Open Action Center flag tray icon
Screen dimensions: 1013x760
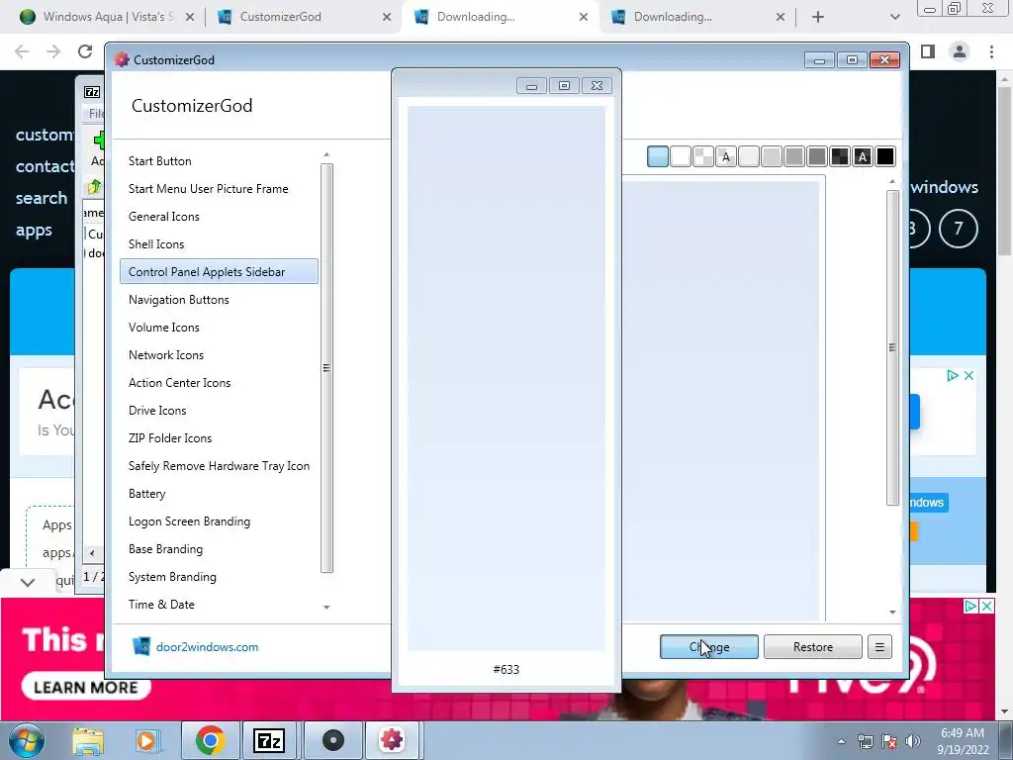[889, 741]
